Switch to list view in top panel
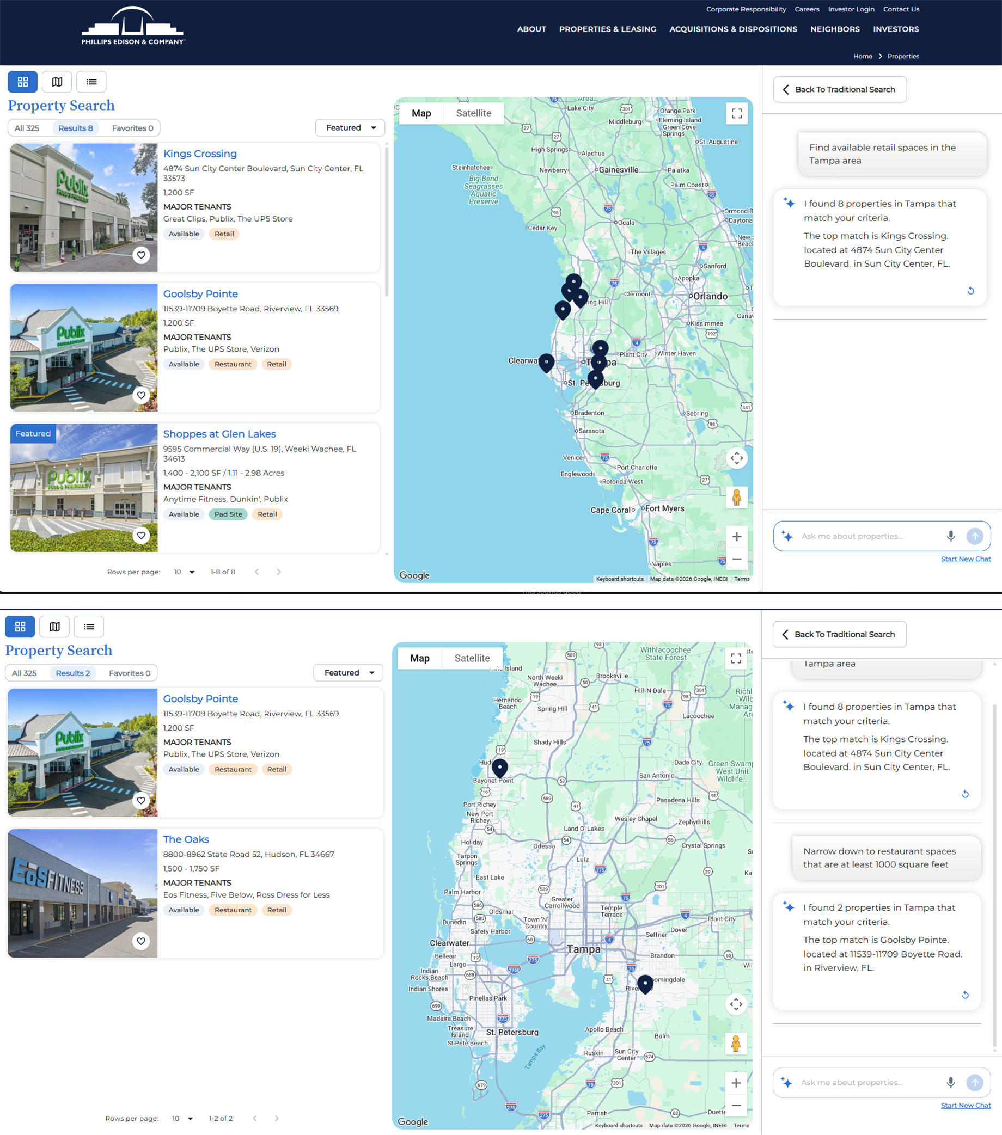This screenshot has height=1135, width=1002. pos(91,82)
